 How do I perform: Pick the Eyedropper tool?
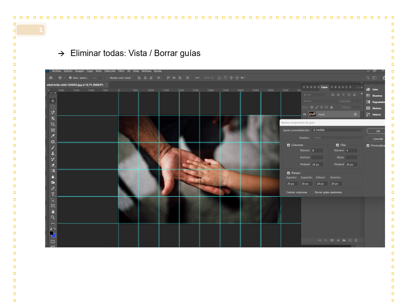pyautogui.click(x=53, y=136)
